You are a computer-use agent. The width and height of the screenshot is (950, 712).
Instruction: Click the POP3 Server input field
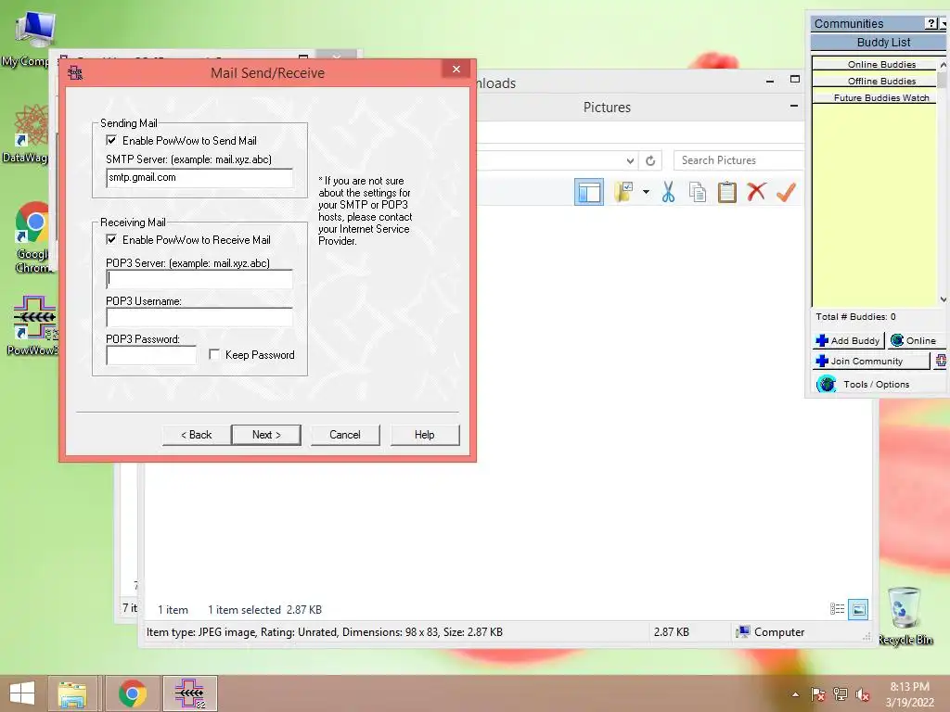click(199, 278)
